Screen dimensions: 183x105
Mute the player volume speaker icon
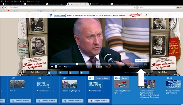[65, 67]
